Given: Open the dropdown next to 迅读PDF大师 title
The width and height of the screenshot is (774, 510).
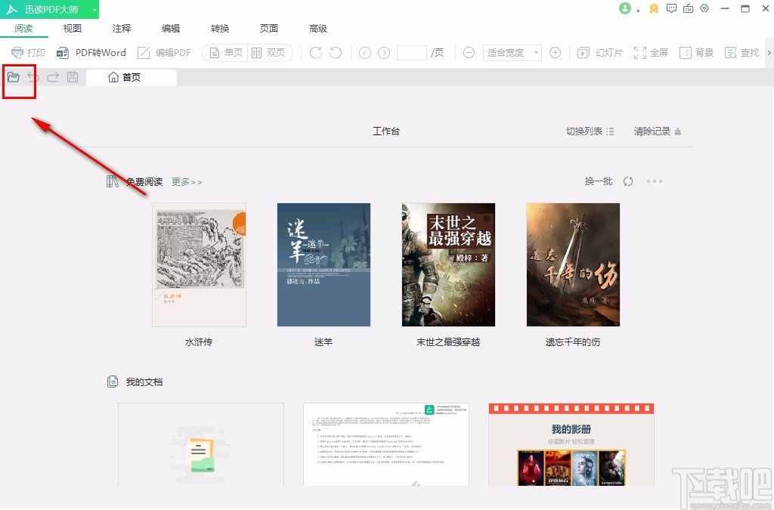Looking at the screenshot, I should pyautogui.click(x=95, y=9).
